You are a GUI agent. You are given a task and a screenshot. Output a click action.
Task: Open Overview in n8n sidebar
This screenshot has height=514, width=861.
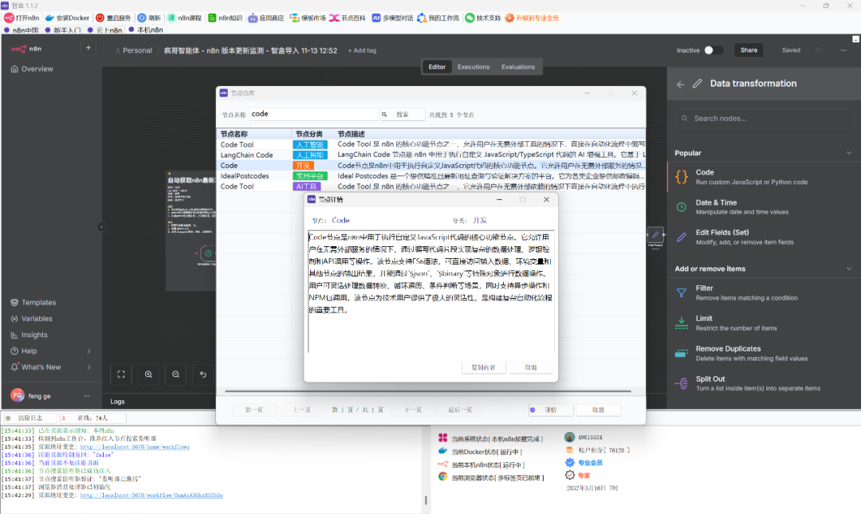click(x=33, y=69)
